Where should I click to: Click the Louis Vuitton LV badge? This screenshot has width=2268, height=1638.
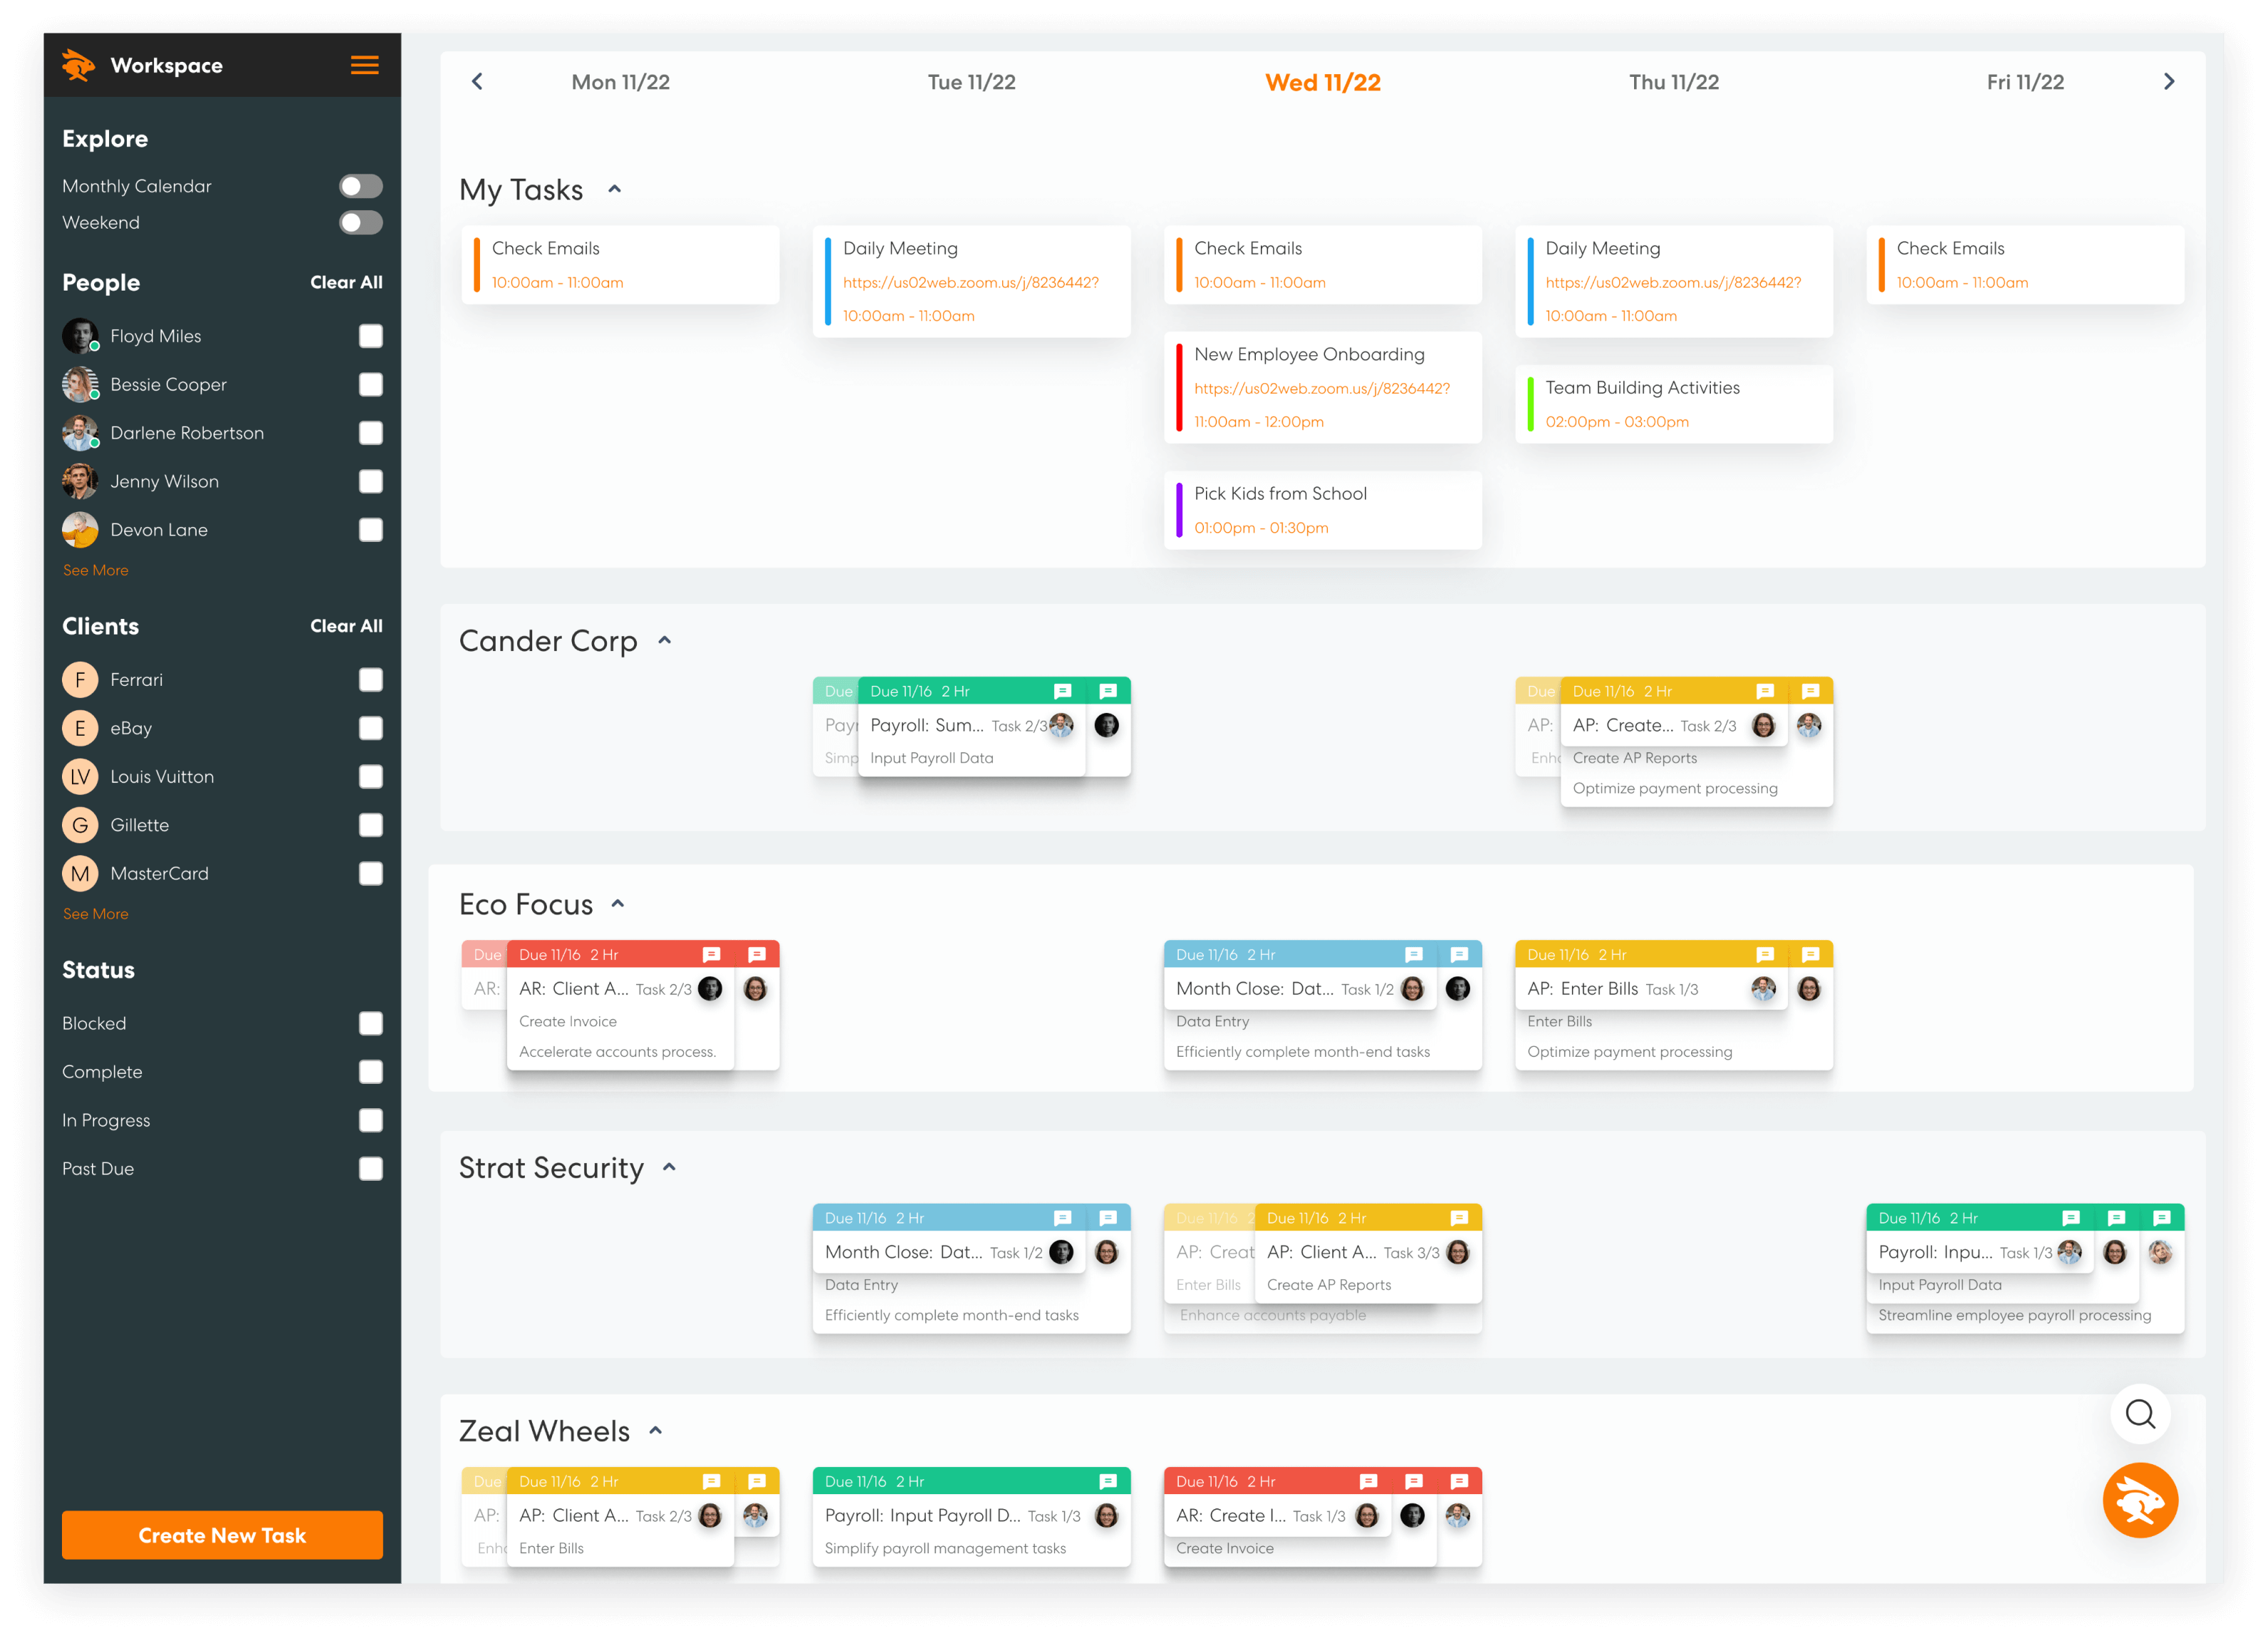tap(80, 777)
